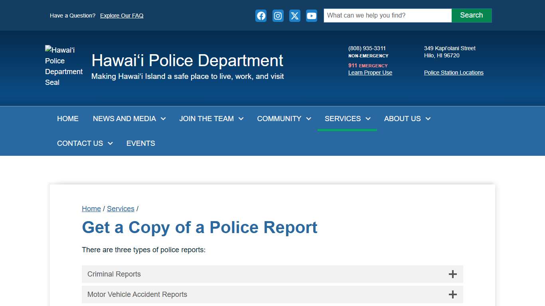Viewport: 545px width, 306px height.
Task: Click the Hawai'i Police Department seal logo
Action: coord(63,66)
